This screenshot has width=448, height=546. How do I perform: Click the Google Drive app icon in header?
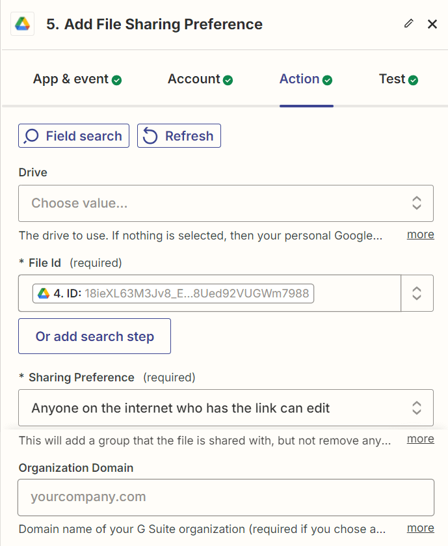(x=23, y=25)
